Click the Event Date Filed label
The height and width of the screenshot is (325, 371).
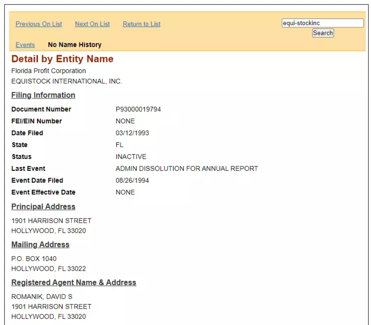pyautogui.click(x=37, y=180)
